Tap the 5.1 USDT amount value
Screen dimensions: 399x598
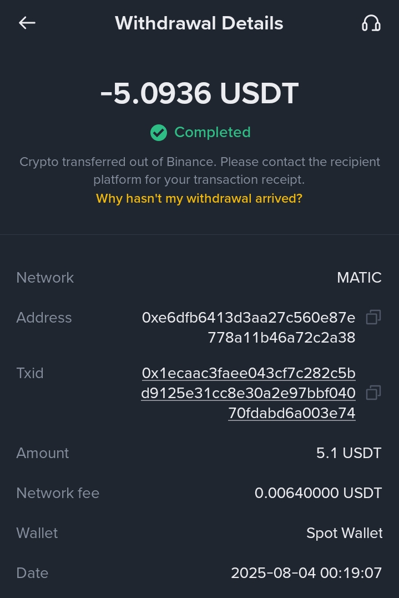349,453
